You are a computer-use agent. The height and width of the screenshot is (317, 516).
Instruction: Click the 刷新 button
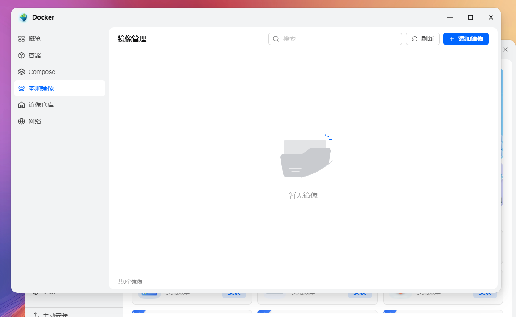(422, 39)
